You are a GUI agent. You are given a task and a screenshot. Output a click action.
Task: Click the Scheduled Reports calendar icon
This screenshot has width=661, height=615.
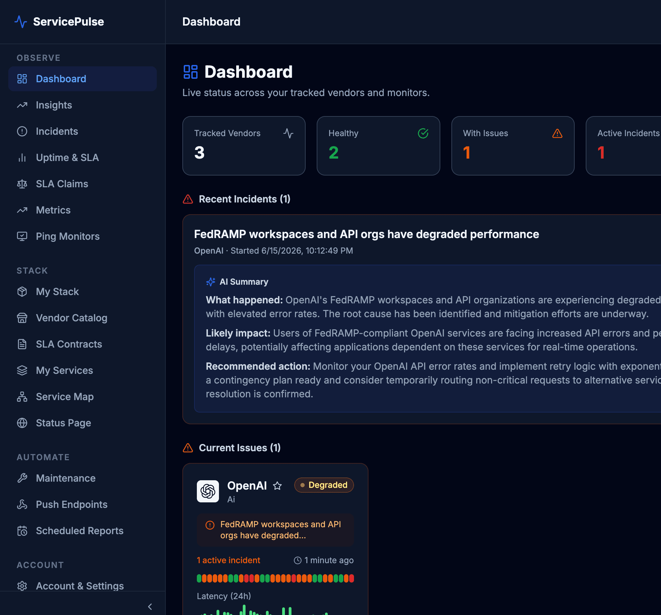(22, 531)
